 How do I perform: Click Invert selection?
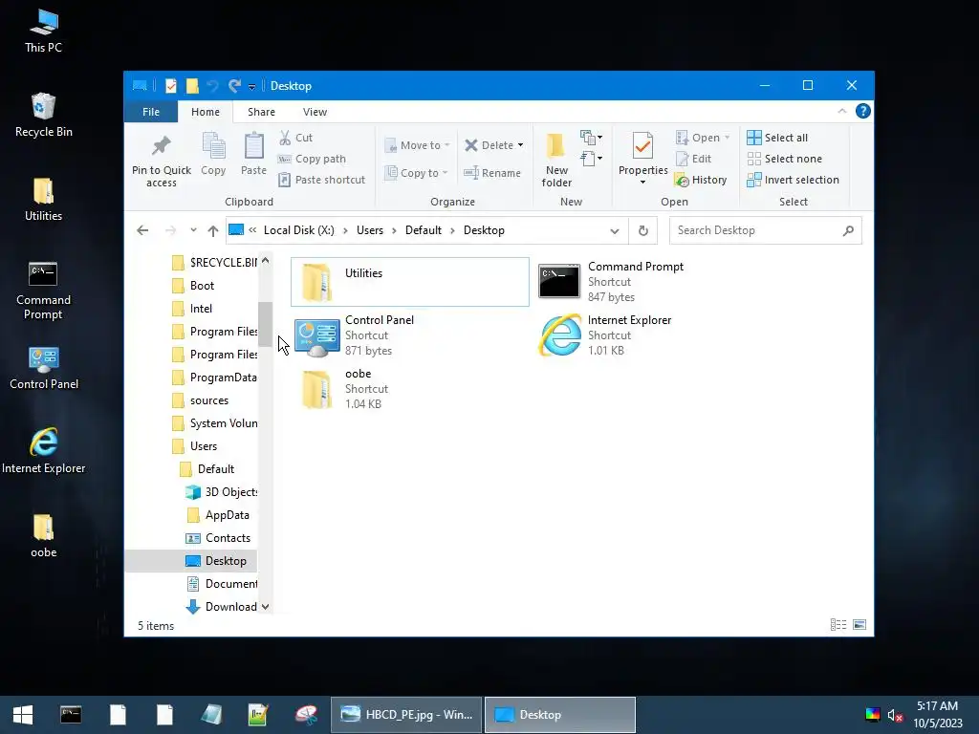793,180
